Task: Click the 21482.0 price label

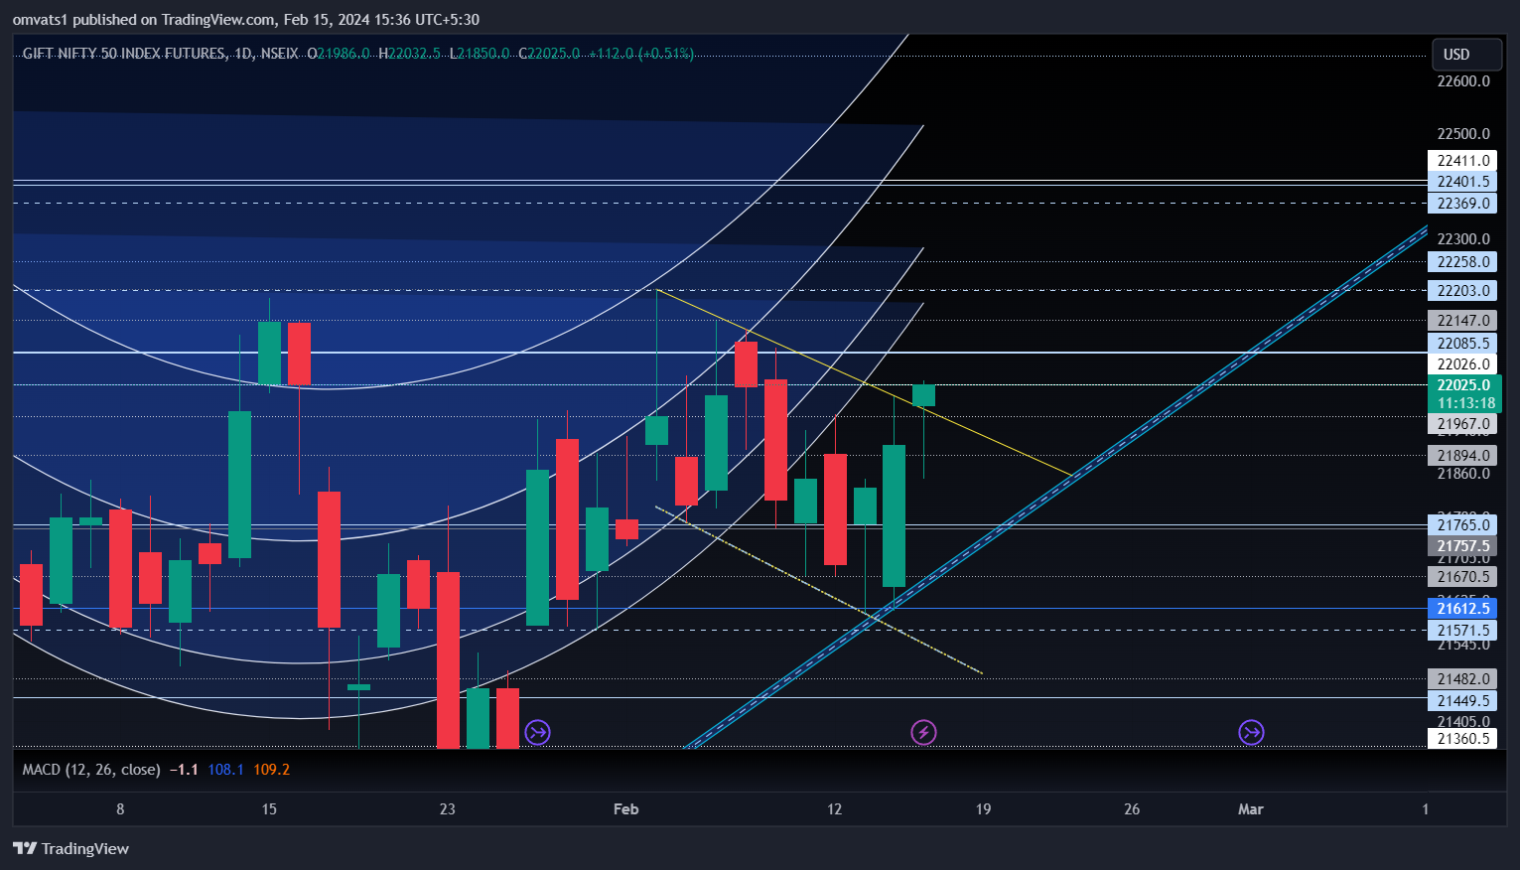Action: tap(1462, 679)
